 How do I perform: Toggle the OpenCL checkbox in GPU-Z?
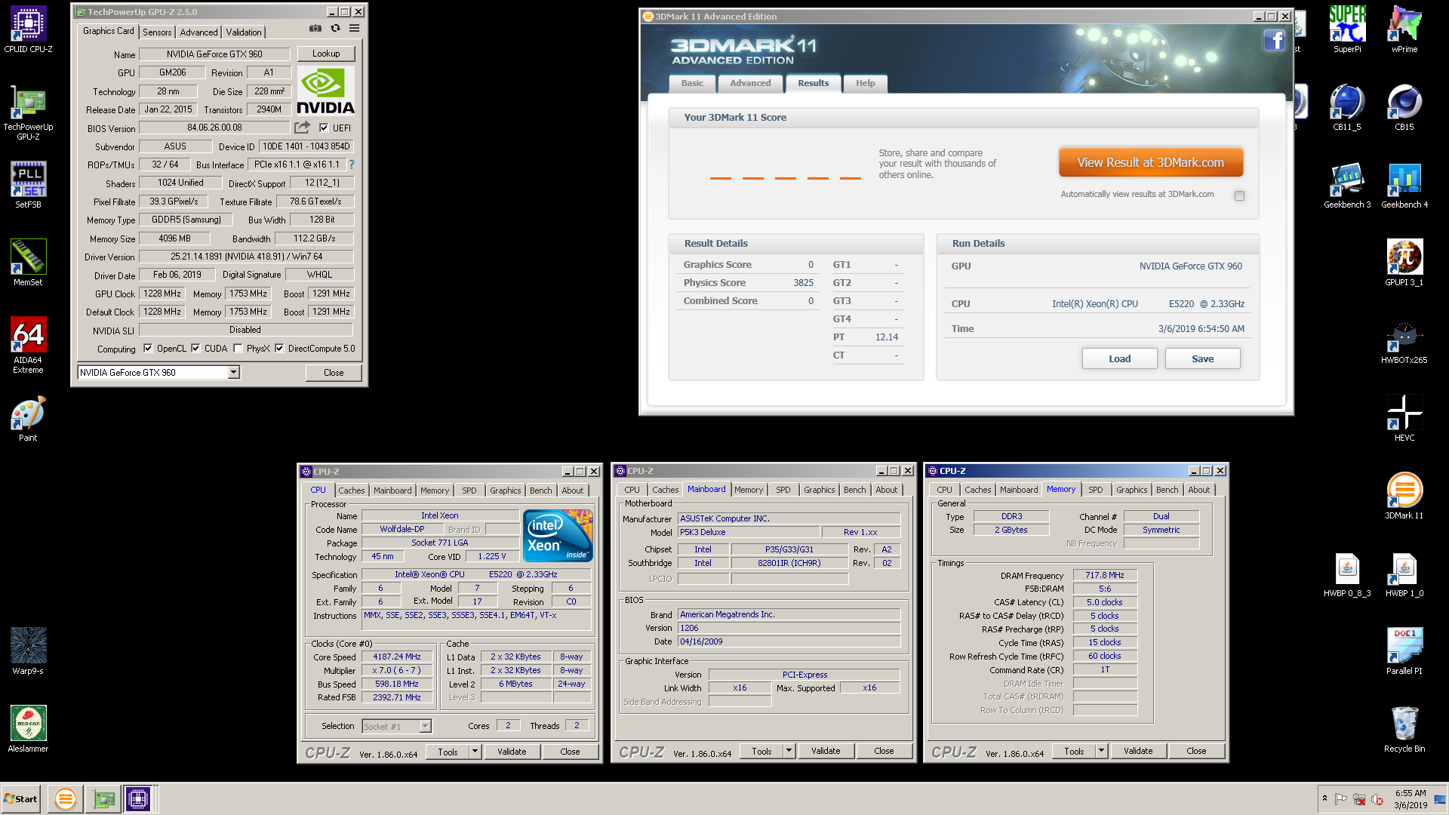coord(148,349)
